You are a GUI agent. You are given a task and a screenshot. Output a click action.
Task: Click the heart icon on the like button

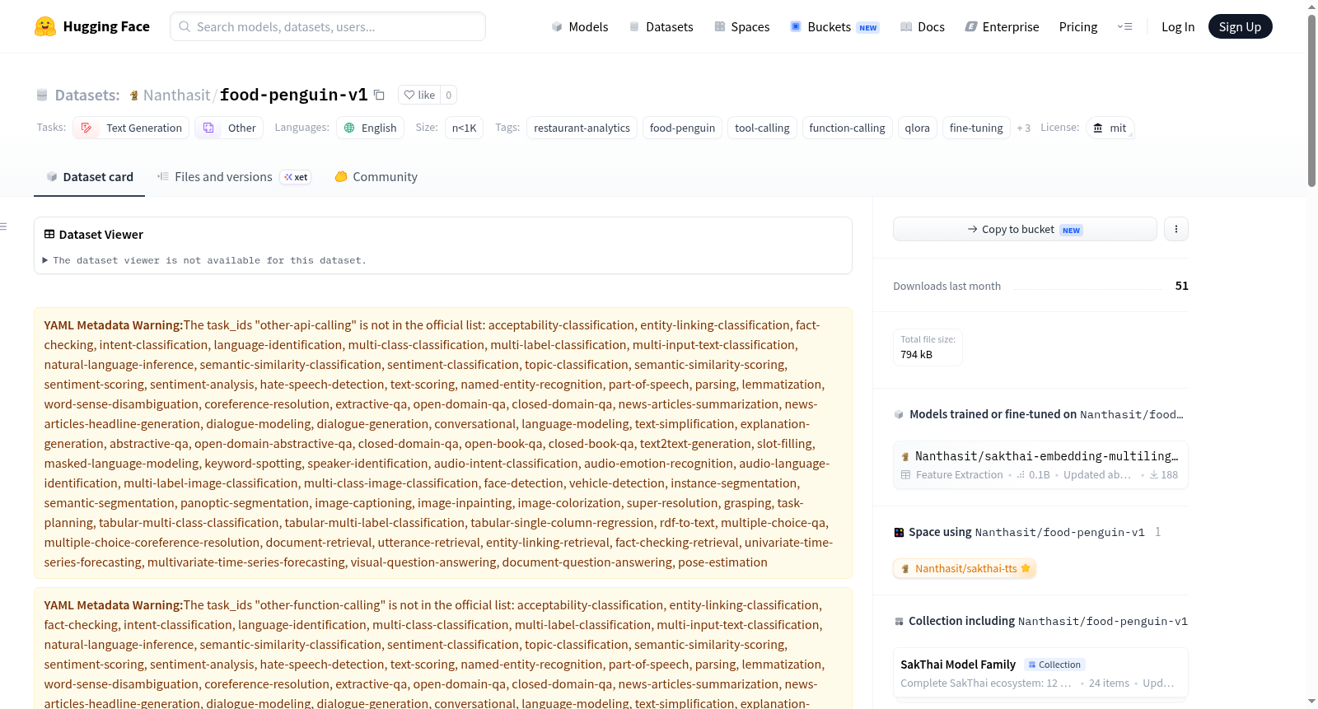409,95
